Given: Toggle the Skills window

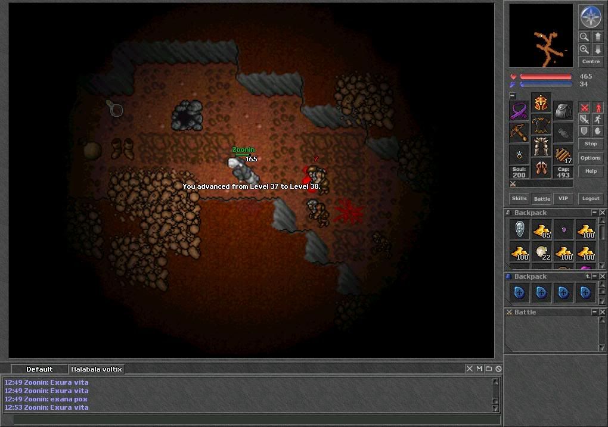Looking at the screenshot, I should (x=519, y=198).
